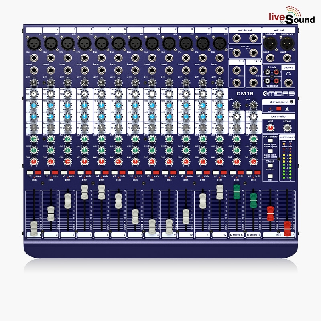321x321 pixels.
Task: Toggle the aux 1 pre/post button
Action: click(x=270, y=141)
